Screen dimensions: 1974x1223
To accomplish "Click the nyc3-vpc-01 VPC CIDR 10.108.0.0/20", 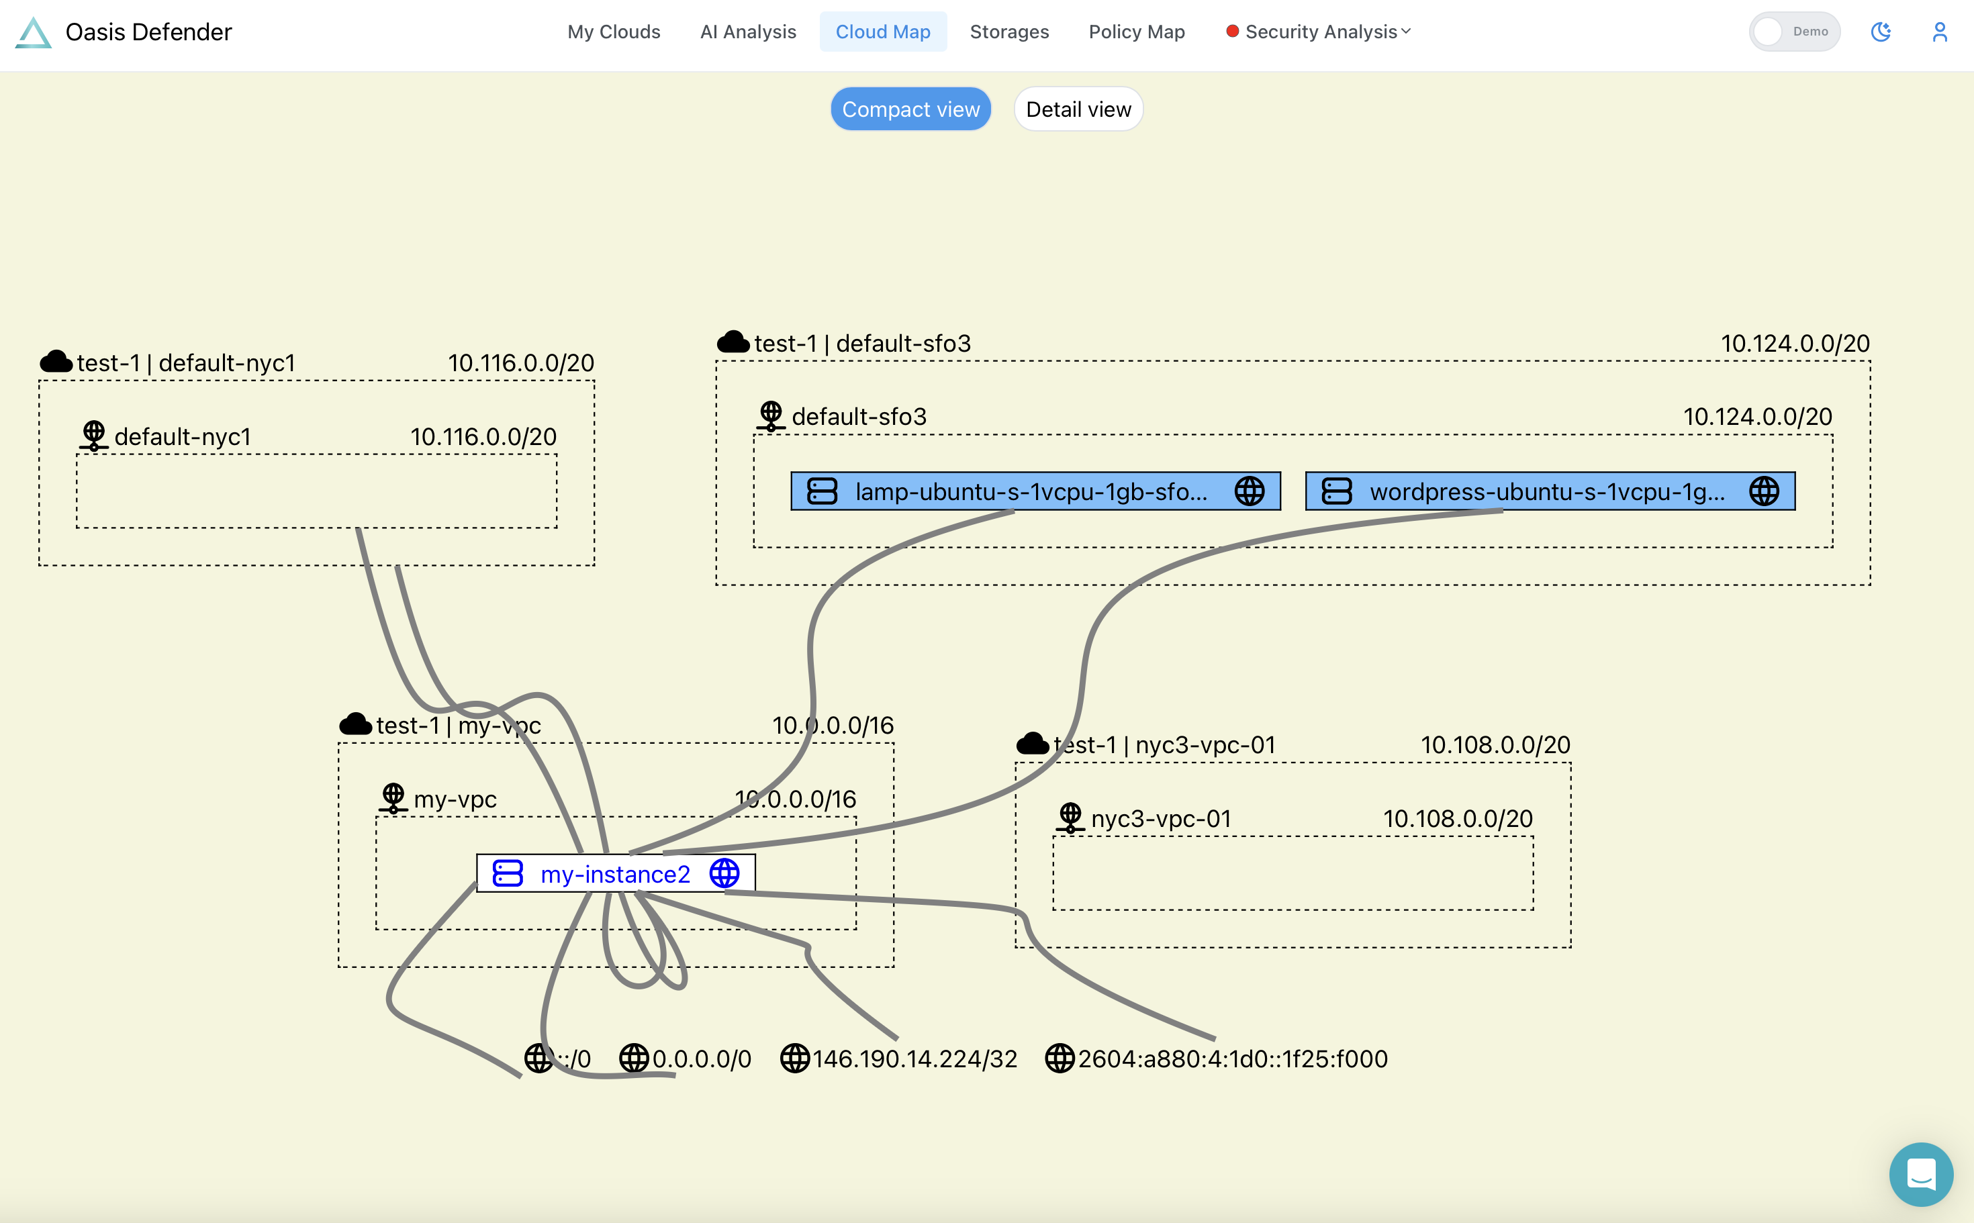I will click(1496, 745).
